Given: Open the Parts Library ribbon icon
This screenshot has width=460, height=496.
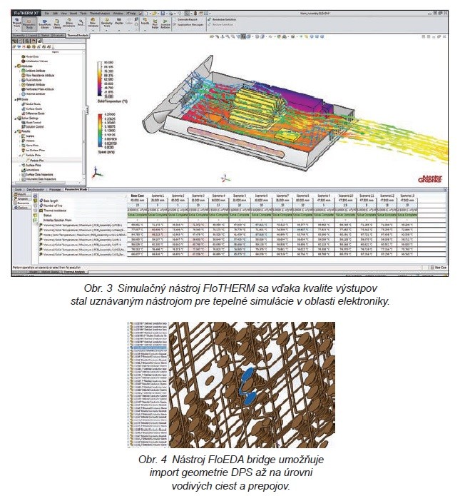Looking at the screenshot, I should pos(57,24).
